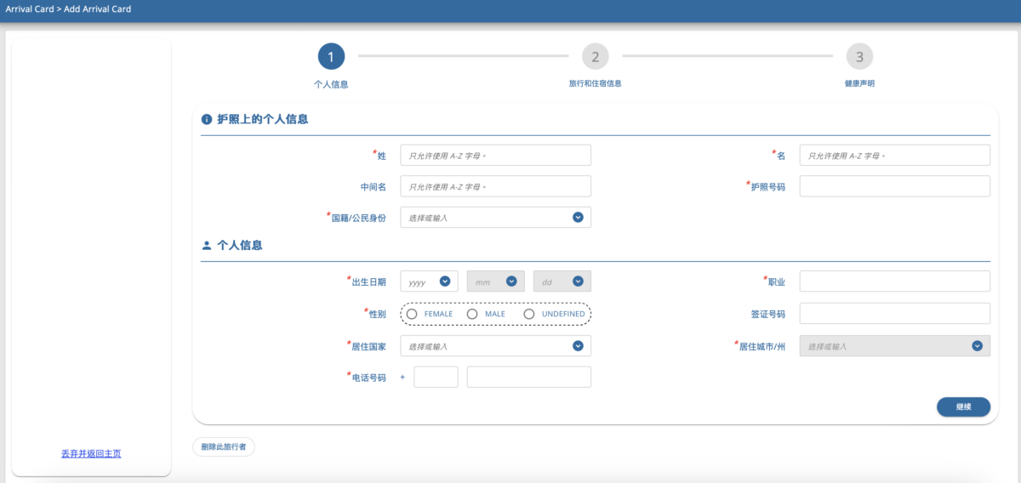The height and width of the screenshot is (483, 1021).
Task: Click the 丢弃并返回主页 link
Action: point(91,454)
